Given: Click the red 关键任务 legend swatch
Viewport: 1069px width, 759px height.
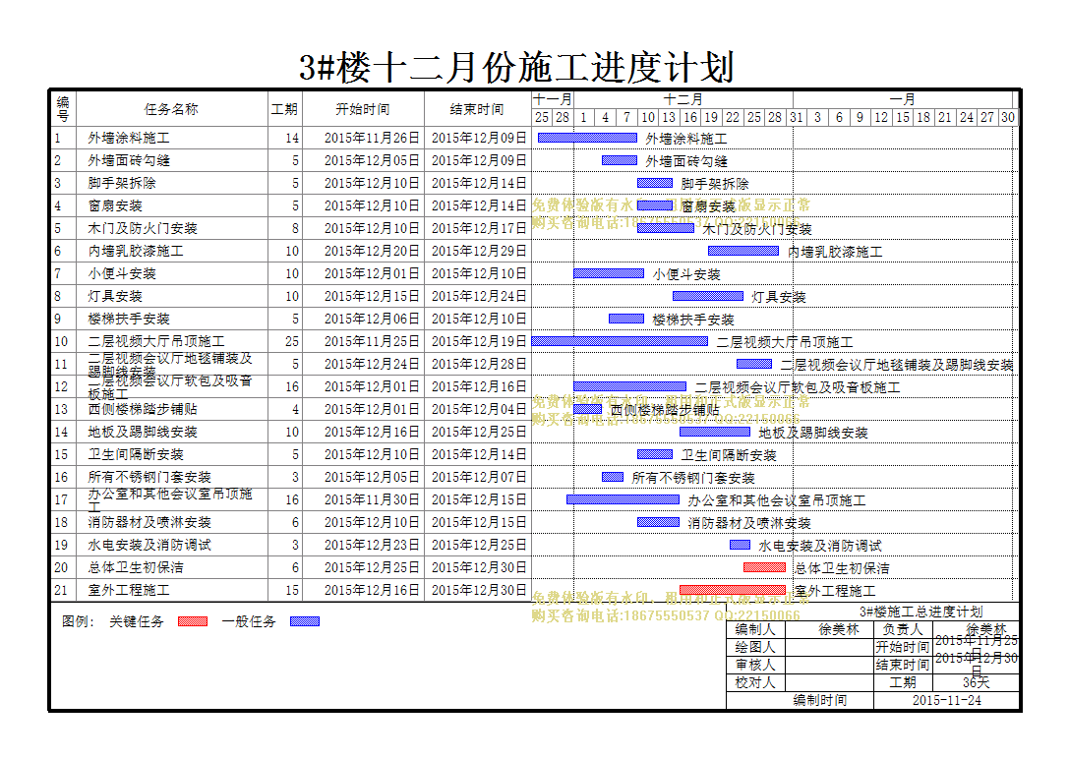Looking at the screenshot, I should [x=192, y=621].
